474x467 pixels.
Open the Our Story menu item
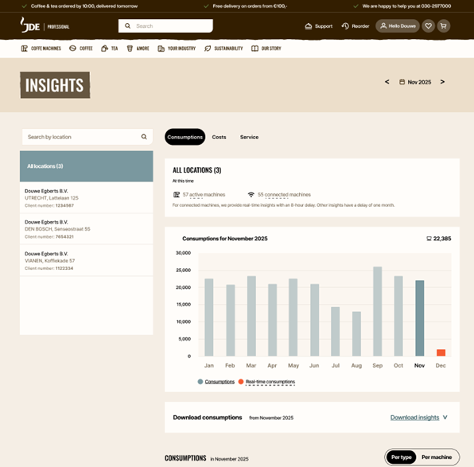[266, 49]
